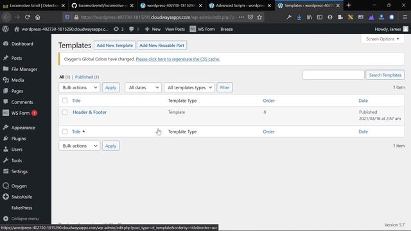Sort by Title in table header
The image size is (411, 231).
click(x=76, y=101)
